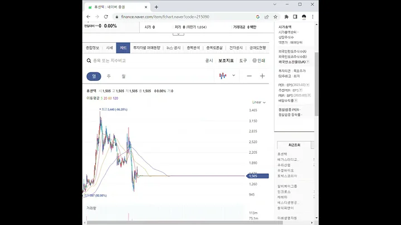Open the 전자공시 tab
The width and height of the screenshot is (401, 225).
point(236,48)
